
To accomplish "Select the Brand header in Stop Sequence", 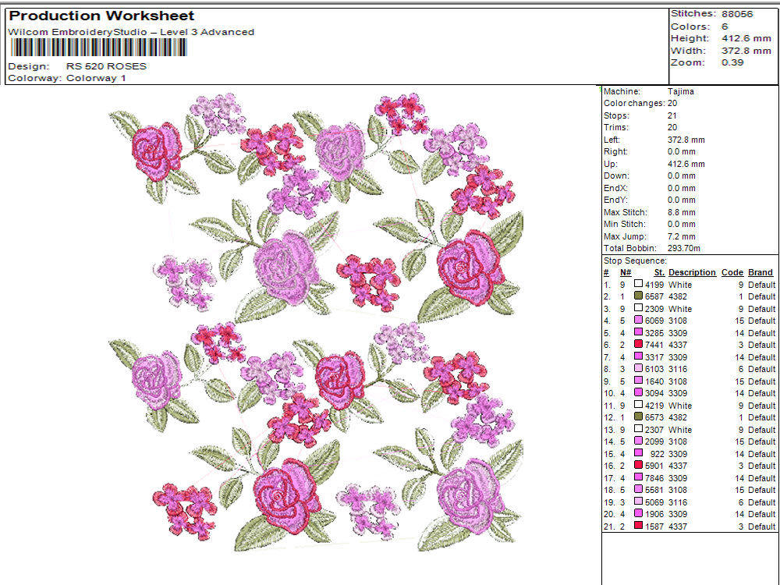I will point(760,272).
